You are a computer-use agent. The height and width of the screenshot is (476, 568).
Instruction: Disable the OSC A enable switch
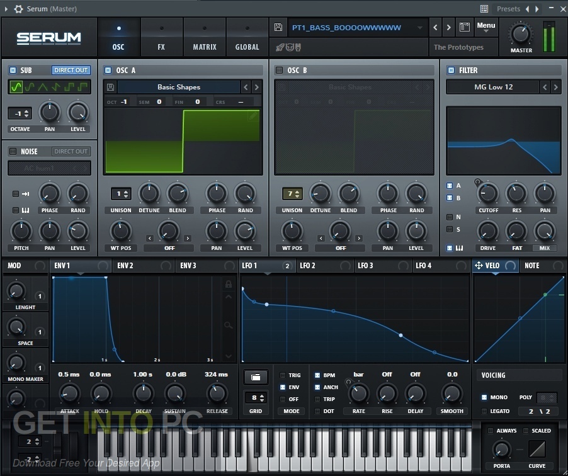(108, 70)
